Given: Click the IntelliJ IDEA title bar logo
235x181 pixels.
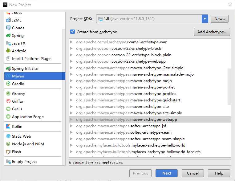Looking at the screenshot, I should (x=5, y=5).
